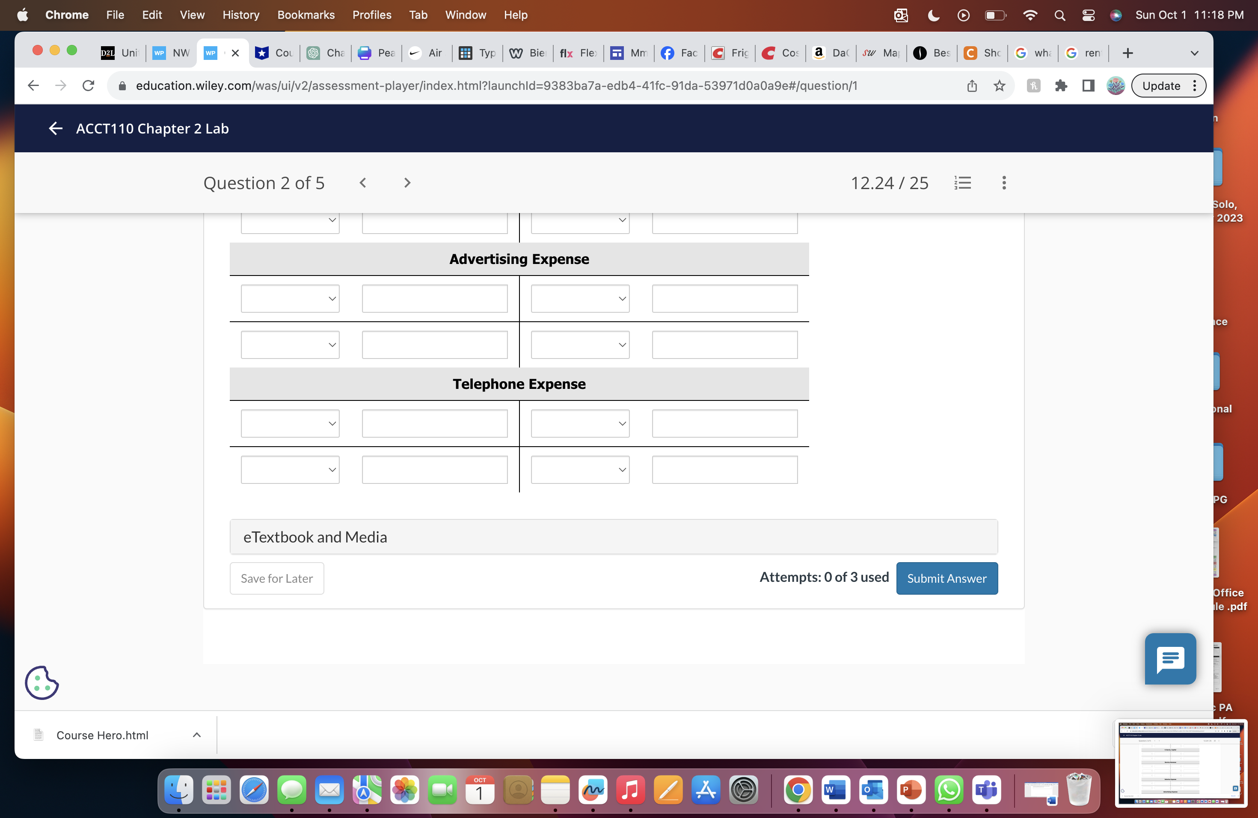
Task: Switch to the ChatGPT tab
Action: (x=325, y=53)
